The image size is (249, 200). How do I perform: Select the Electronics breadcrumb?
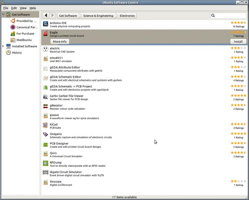[127, 16]
